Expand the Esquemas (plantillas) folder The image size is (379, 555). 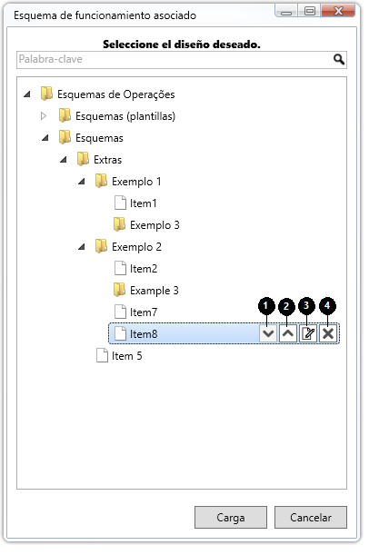pos(44,115)
